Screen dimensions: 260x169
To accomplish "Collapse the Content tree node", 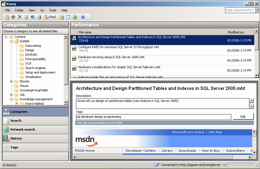I will [6, 37].
